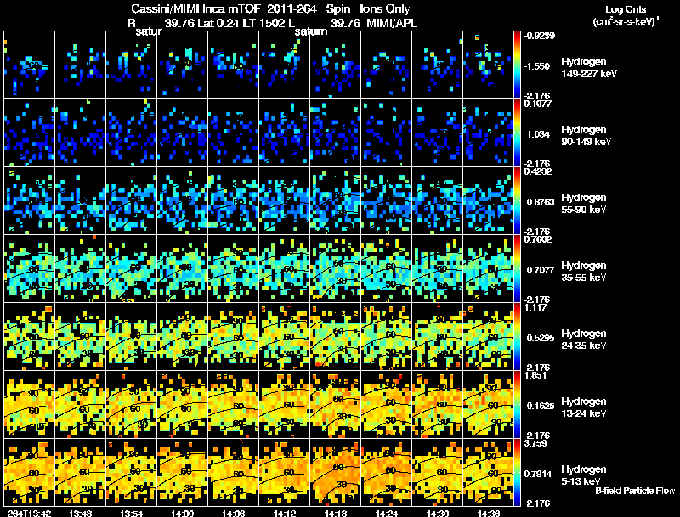Open the 24-35 keV image at 14:24
The height and width of the screenshot is (517, 680).
pyautogui.click(x=387, y=337)
